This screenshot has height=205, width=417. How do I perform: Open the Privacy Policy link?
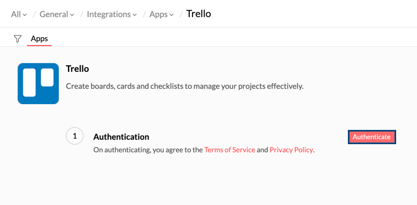[x=291, y=150]
